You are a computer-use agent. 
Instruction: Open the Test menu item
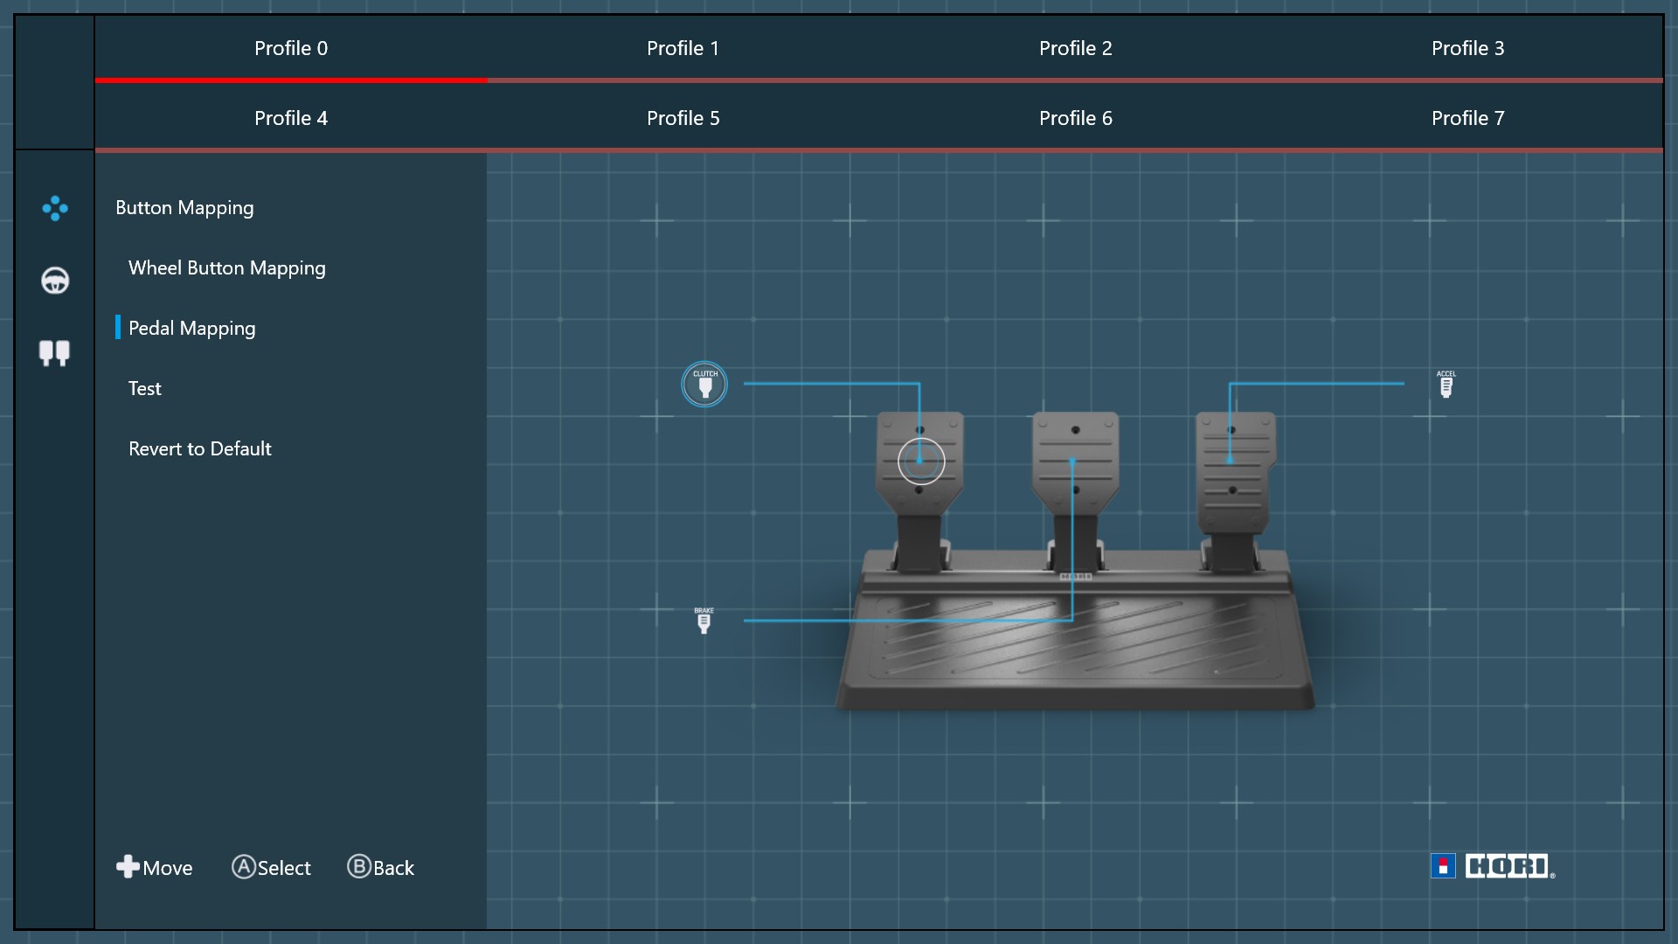pyautogui.click(x=145, y=389)
